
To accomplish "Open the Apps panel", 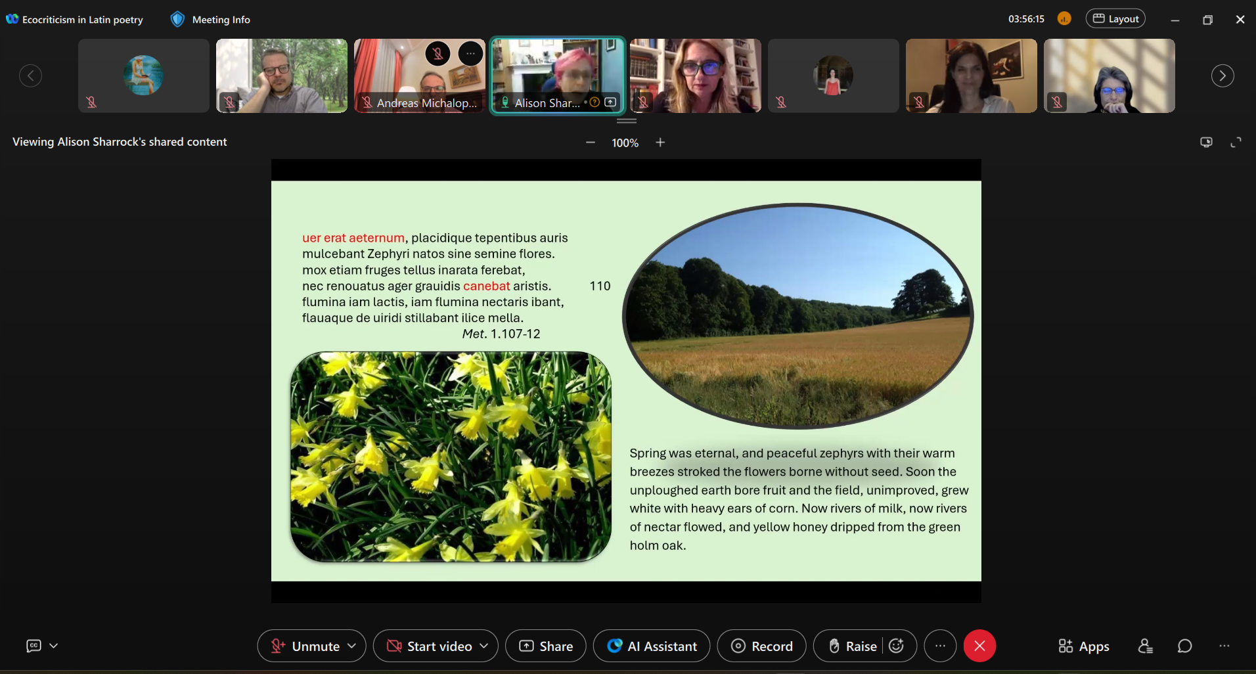I will point(1083,646).
